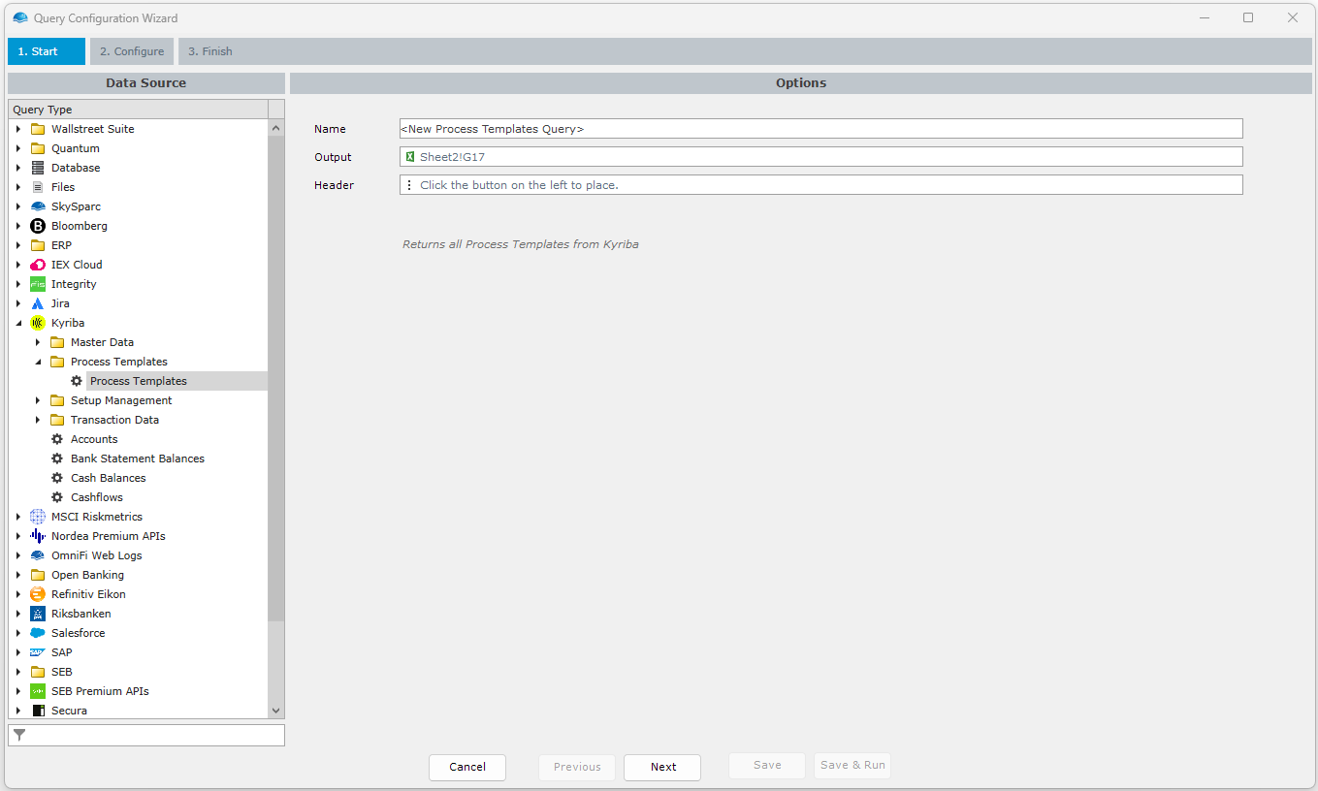
Task: Click the Jira logo icon
Action: (x=38, y=303)
